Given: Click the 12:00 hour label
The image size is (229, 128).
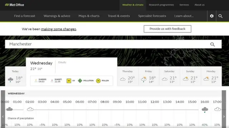Looking at the screenshot, I should pos(155,102).
